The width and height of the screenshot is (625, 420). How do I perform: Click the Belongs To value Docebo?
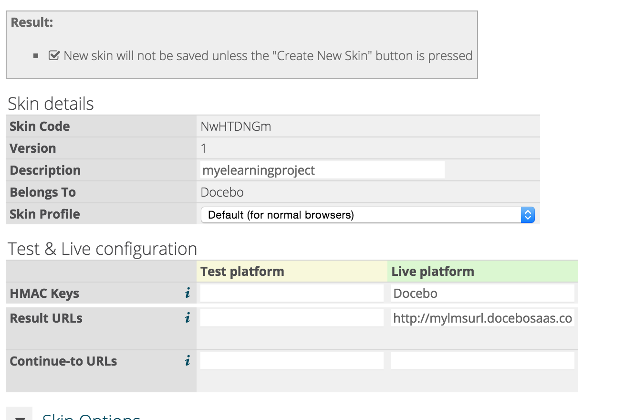(222, 192)
